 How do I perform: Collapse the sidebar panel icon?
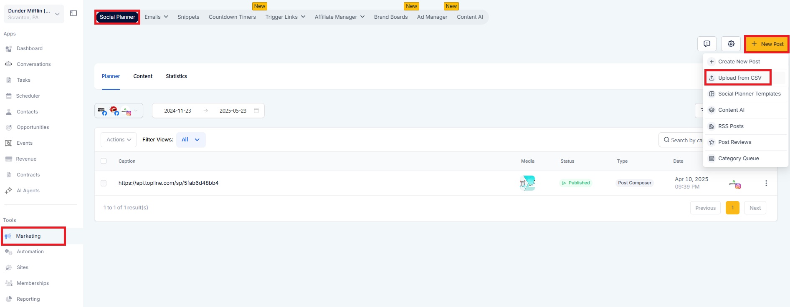pos(73,13)
